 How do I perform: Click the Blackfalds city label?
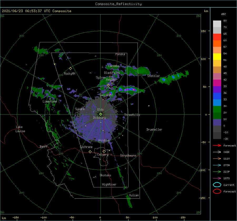[112, 73]
